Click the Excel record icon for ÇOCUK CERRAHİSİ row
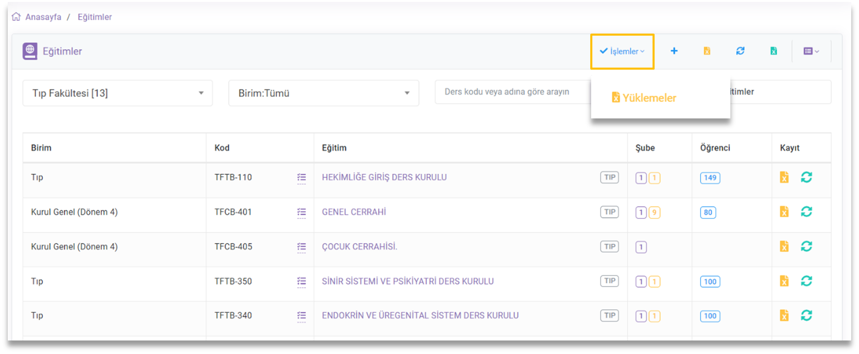The width and height of the screenshot is (859, 354). pyautogui.click(x=784, y=246)
